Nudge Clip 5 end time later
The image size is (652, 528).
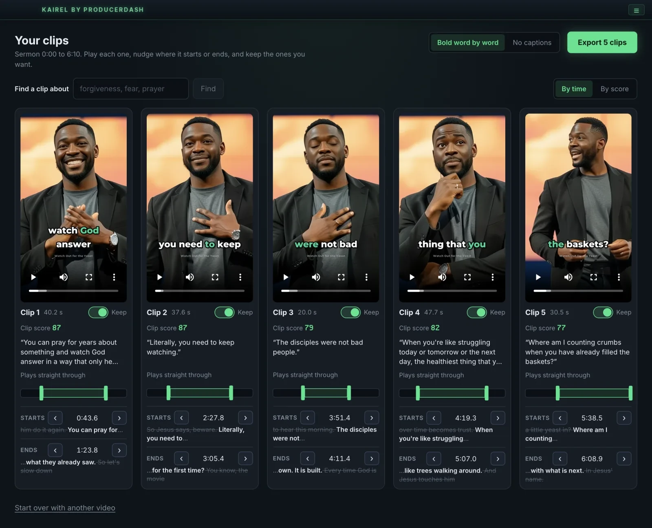point(624,459)
